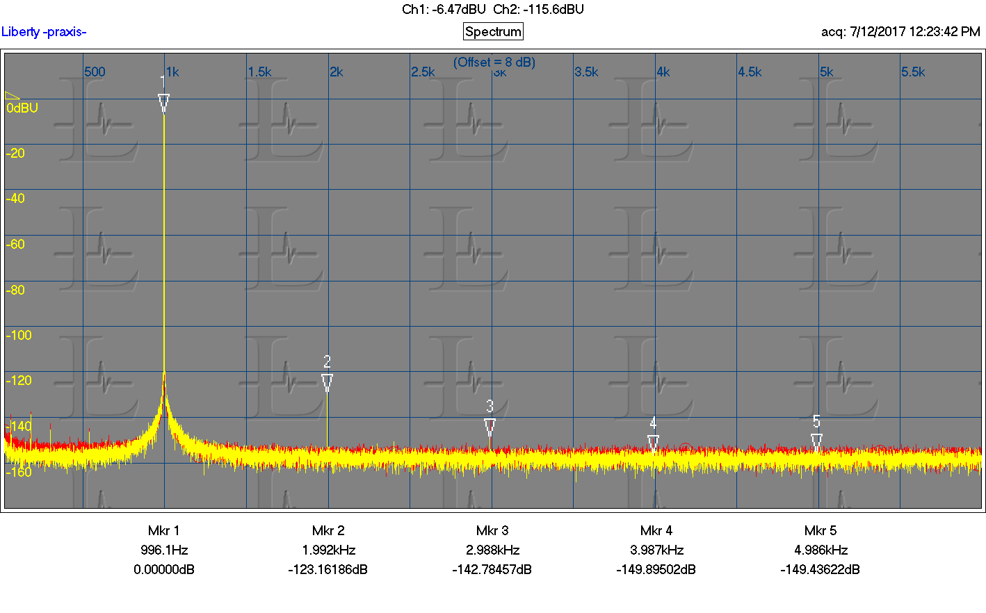This screenshot has width=986, height=613.
Task: Click the 1k frequency axis label
Action: (172, 72)
